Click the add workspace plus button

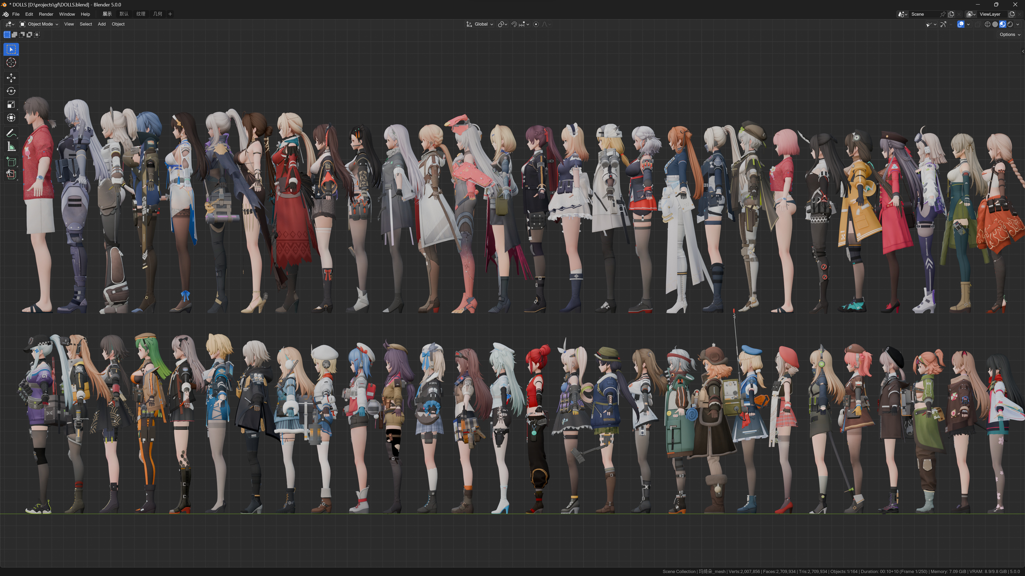click(170, 14)
